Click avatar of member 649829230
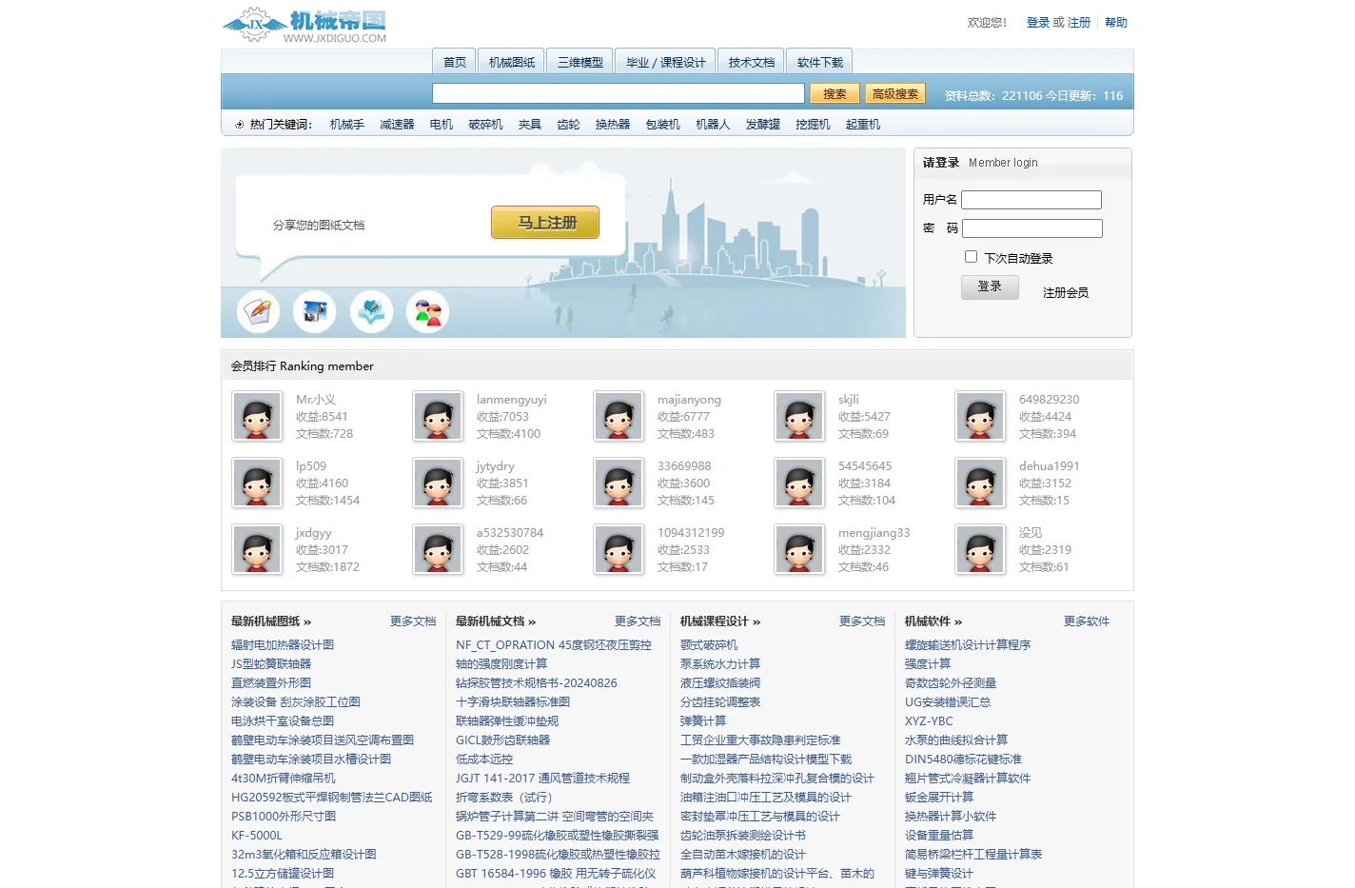Screen dimensions: 1355x888 tap(980, 416)
